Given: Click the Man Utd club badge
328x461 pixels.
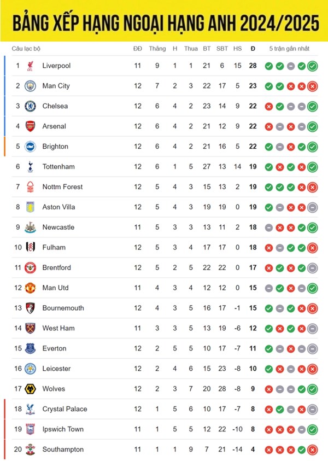Looking at the screenshot, I should (30, 288).
